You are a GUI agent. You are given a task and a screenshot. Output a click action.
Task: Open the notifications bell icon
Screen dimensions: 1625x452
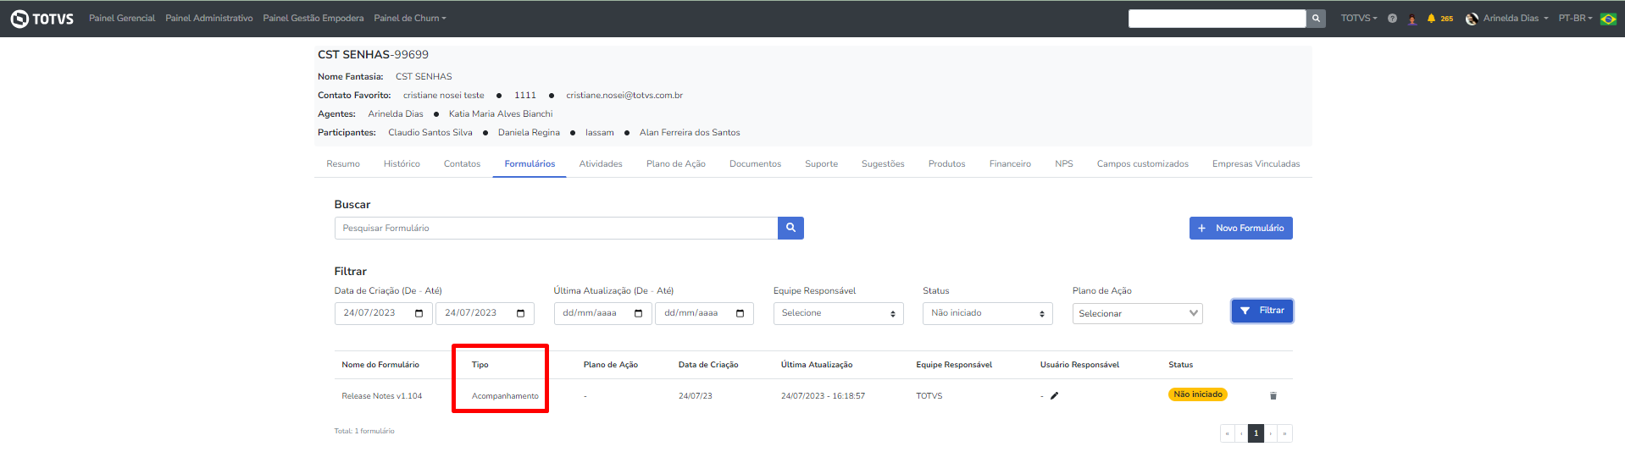coord(1431,19)
